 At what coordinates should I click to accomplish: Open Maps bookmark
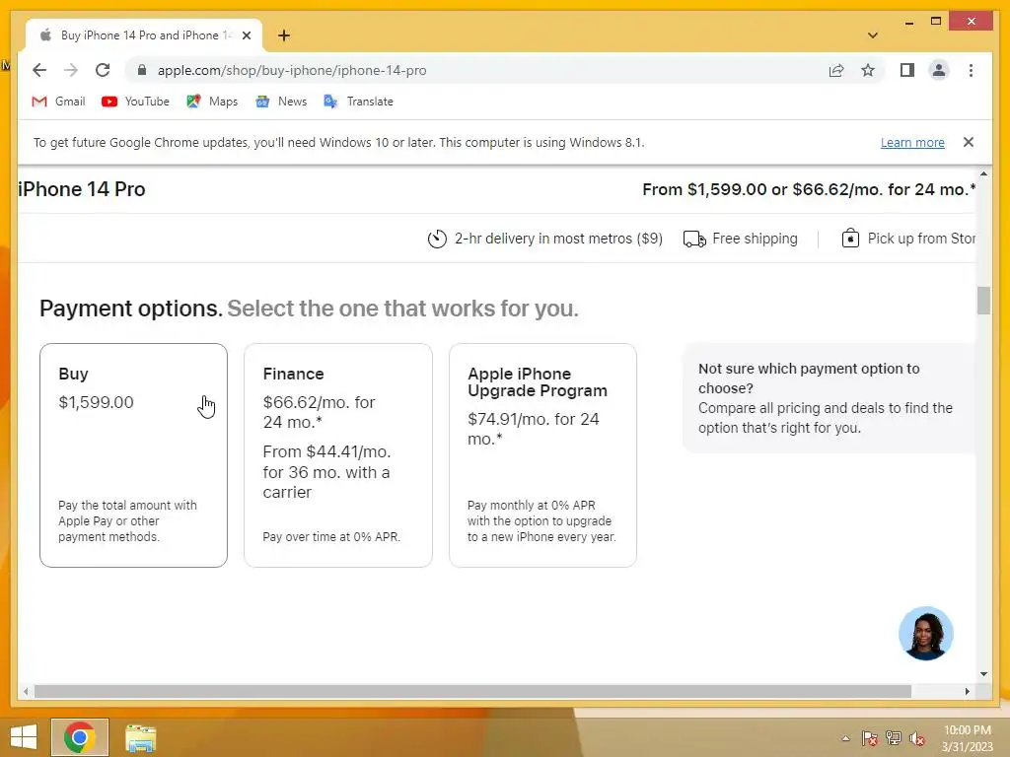(212, 102)
